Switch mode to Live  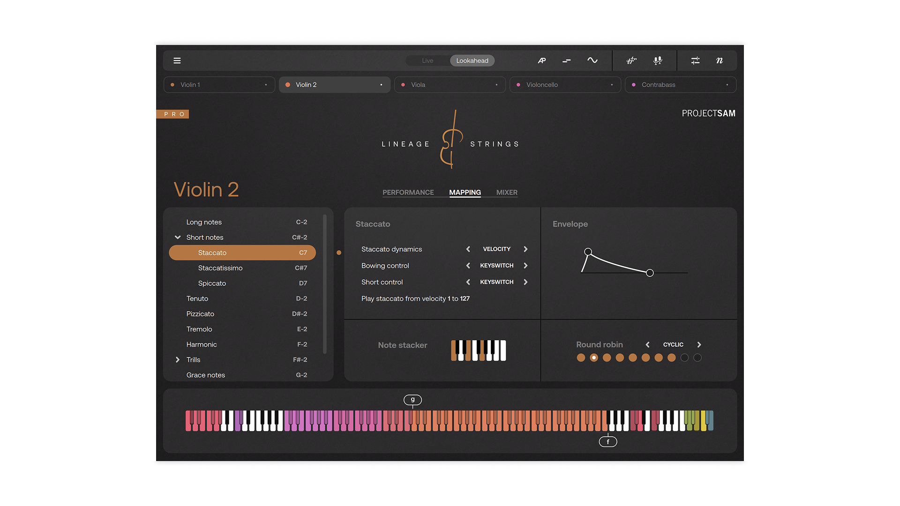[x=427, y=60]
